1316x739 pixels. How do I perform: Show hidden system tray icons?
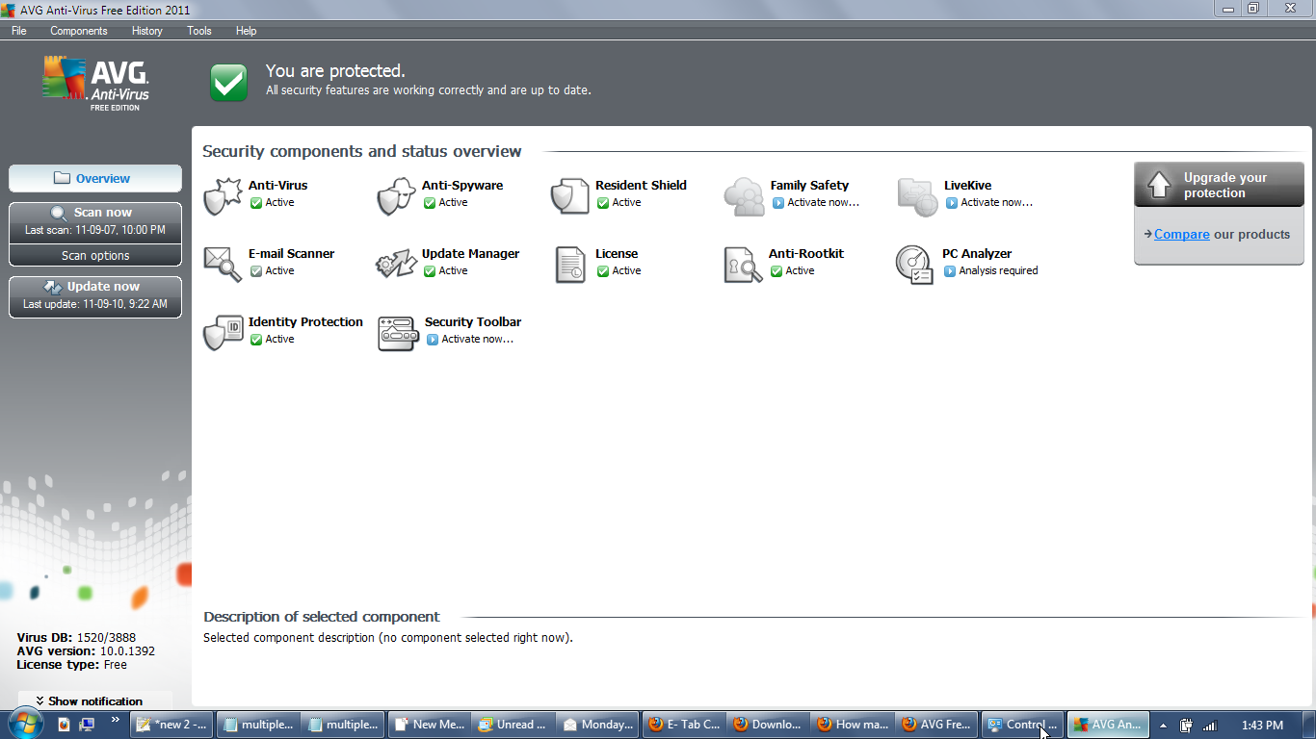tap(1163, 725)
